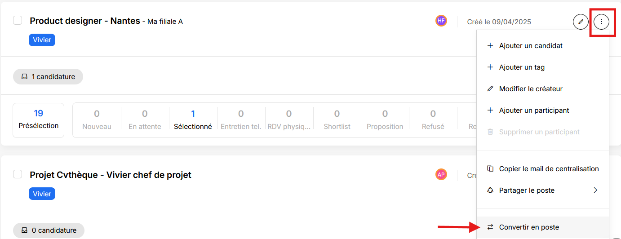621x239 pixels.
Task: Click the share icon beside Partager le poste
Action: [x=490, y=190]
